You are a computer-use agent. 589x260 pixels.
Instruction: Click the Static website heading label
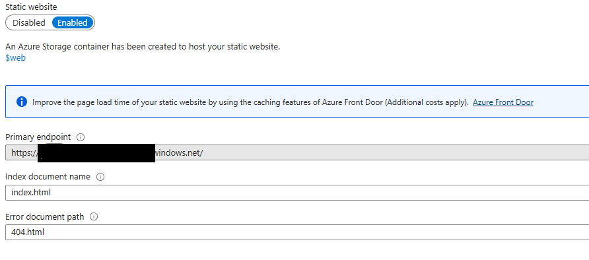(31, 7)
